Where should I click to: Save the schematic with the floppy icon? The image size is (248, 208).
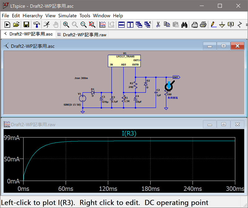click(x=26, y=25)
